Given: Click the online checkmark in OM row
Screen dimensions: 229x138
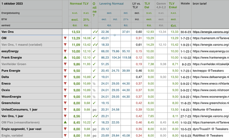Looking at the screenshot, I should pyautogui.click(x=94, y=38).
